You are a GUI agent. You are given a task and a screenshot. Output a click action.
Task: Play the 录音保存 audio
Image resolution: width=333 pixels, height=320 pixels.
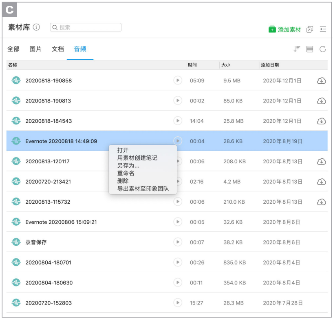point(178,242)
